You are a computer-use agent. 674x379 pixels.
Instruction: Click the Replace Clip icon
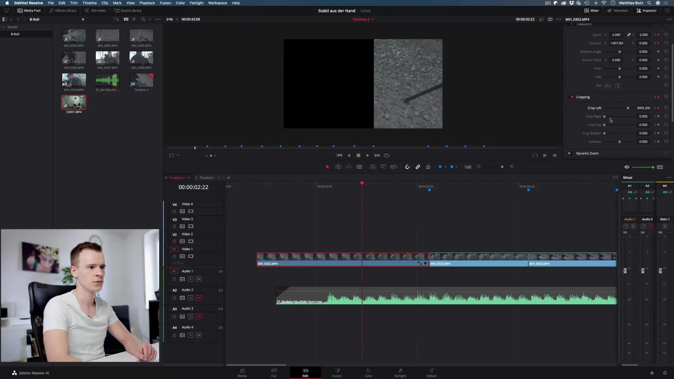394,167
